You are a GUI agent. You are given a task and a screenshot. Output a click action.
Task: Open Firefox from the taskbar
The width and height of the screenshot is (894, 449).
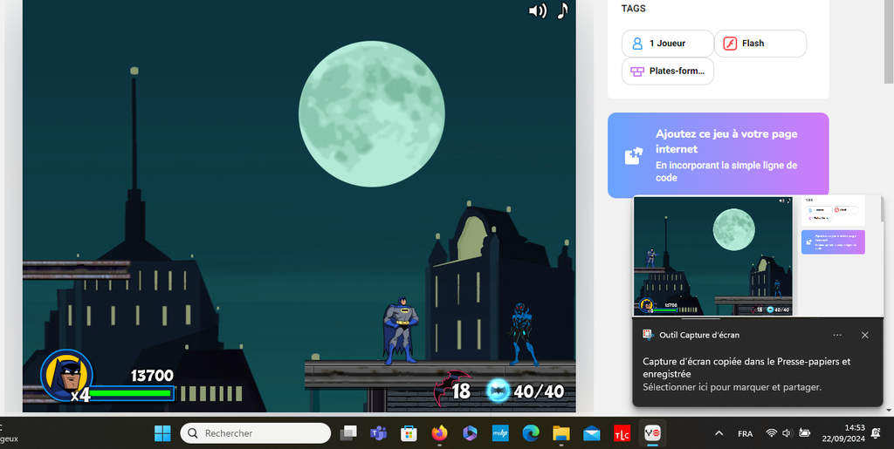pyautogui.click(x=439, y=433)
